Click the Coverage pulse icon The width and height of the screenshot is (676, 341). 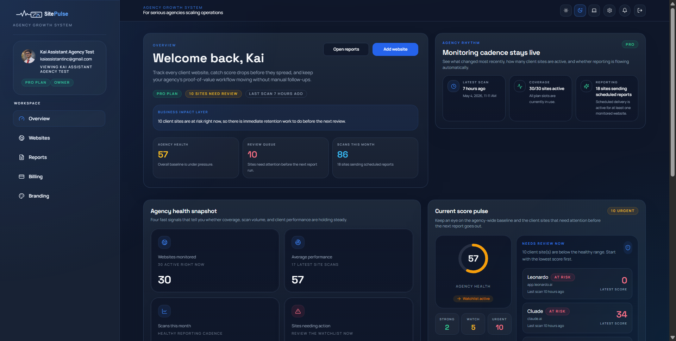click(x=520, y=86)
